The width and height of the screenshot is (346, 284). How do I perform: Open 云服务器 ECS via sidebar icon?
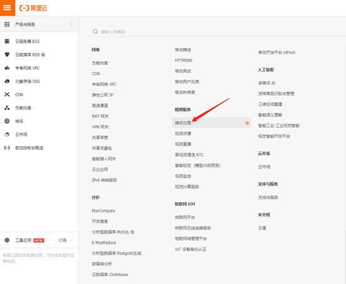(x=7, y=41)
